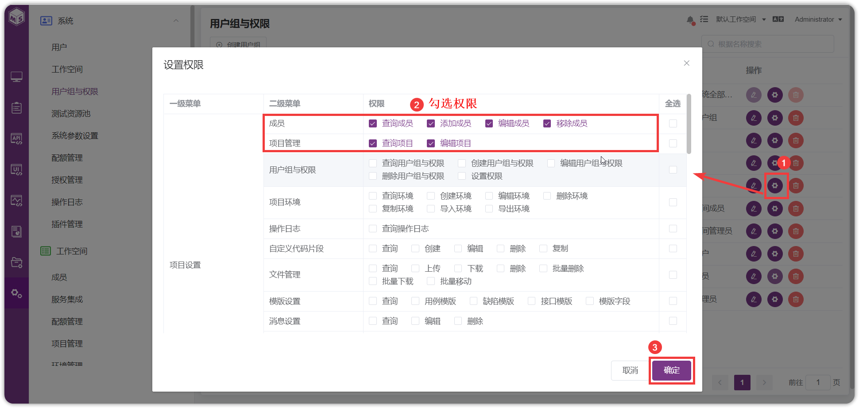Uncheck the 移除成员 permission
This screenshot has height=408, width=859.
coord(547,123)
